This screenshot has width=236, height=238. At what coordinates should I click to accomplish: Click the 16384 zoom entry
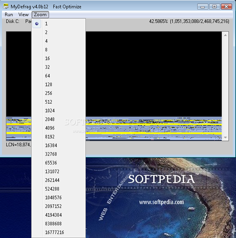click(x=59, y=145)
